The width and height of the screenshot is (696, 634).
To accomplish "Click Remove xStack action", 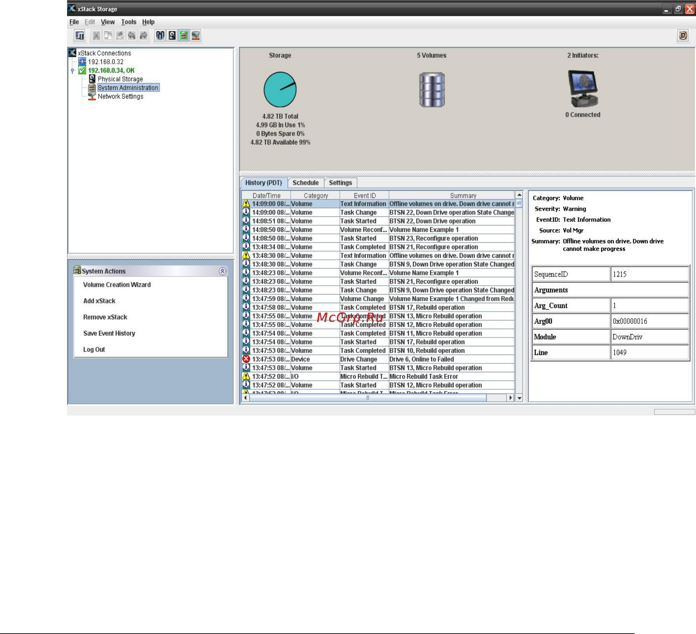I will 105,317.
